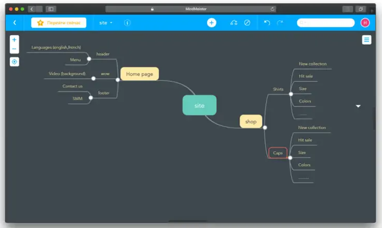Open the user profile avatar

pyautogui.click(x=365, y=23)
